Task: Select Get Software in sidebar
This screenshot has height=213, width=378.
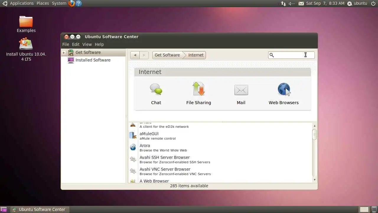Action: pos(88,52)
